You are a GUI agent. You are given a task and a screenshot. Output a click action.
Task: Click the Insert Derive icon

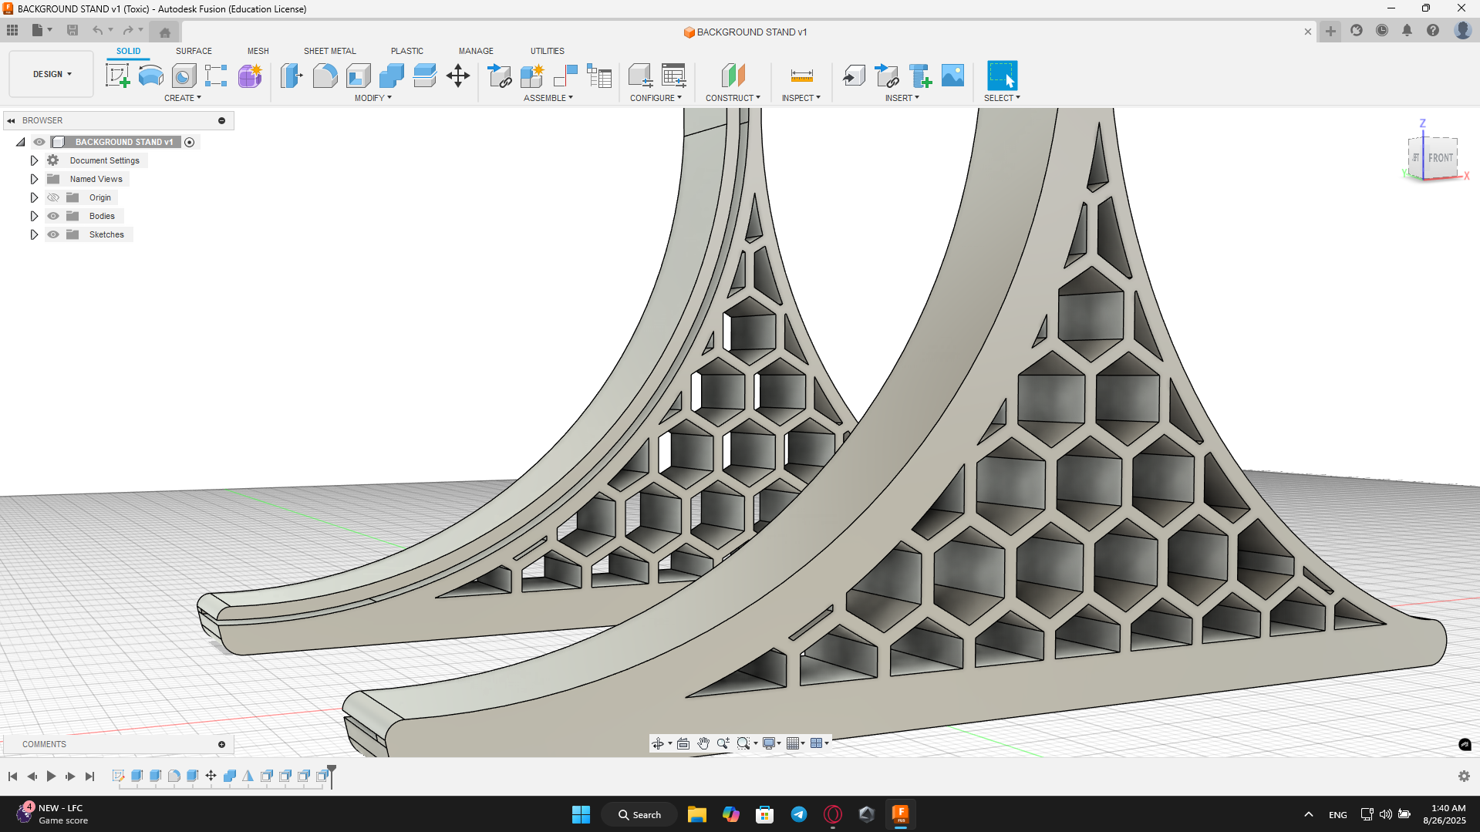[854, 76]
